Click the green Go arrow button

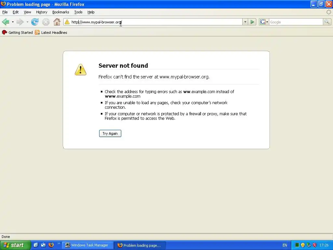pyautogui.click(x=252, y=22)
